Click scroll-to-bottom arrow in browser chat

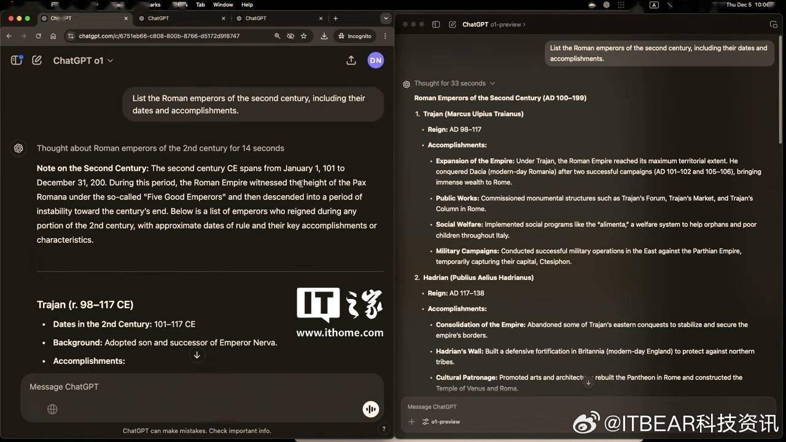(196, 355)
